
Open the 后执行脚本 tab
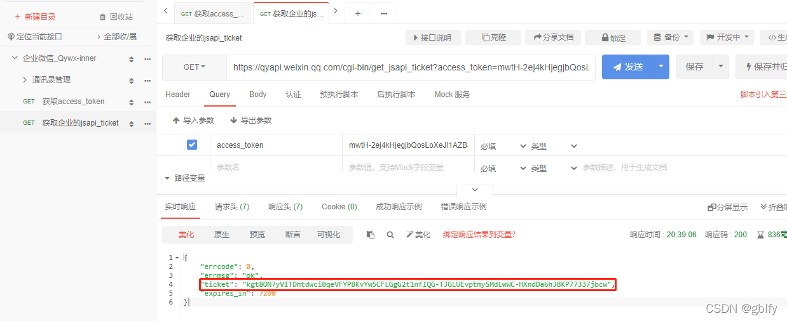(396, 95)
